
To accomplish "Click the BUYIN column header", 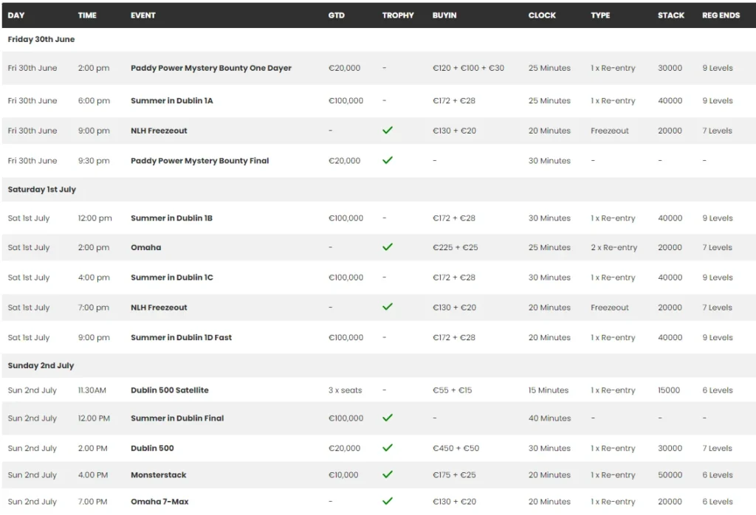I will coord(444,15).
